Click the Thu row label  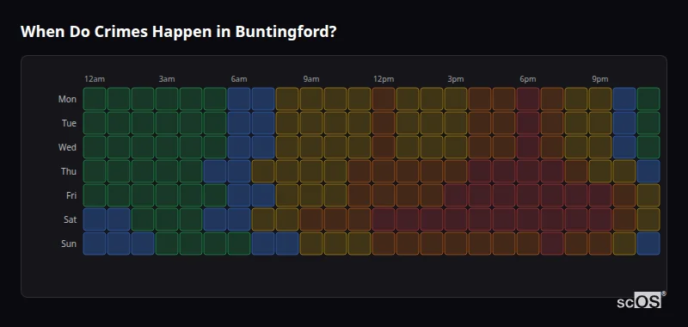pyautogui.click(x=69, y=171)
